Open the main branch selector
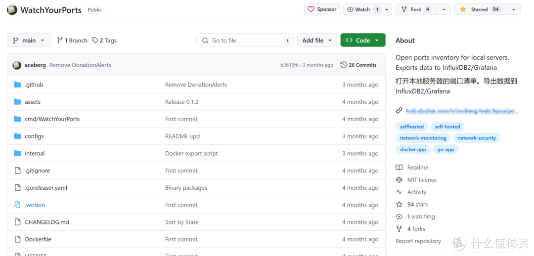Image resolution: width=534 pixels, height=256 pixels. [29, 41]
